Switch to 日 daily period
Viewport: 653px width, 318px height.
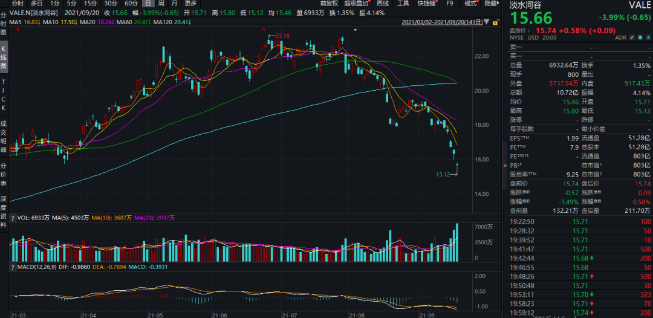click(147, 4)
